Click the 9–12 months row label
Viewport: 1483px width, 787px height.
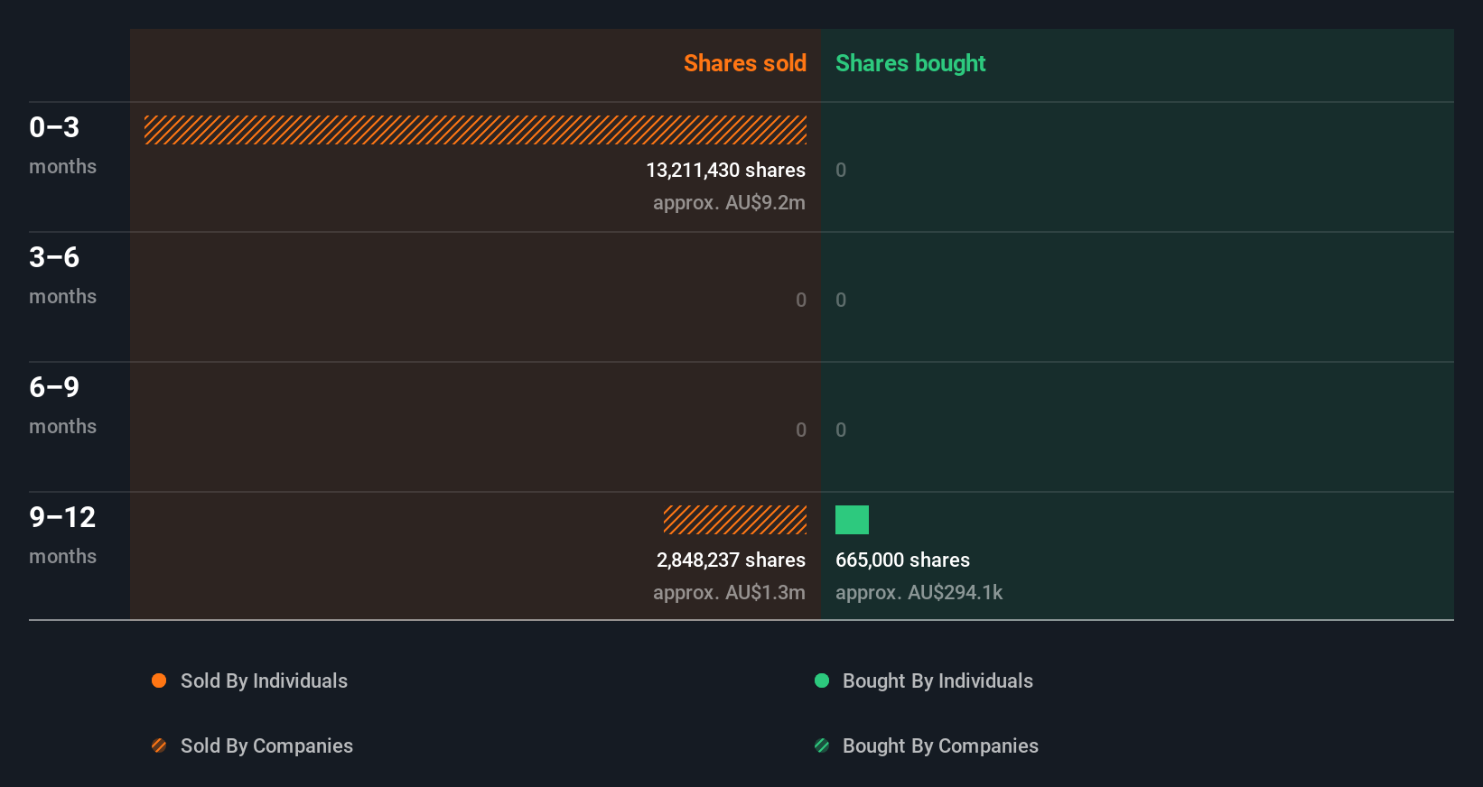[62, 534]
